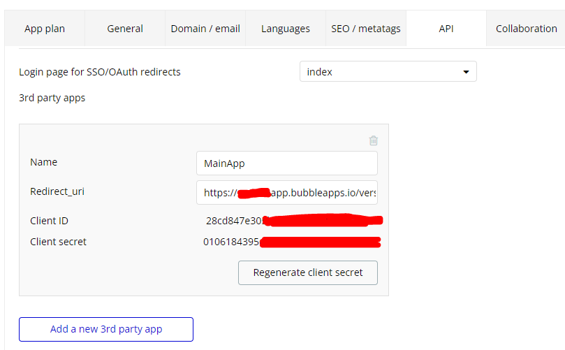Click the Client secret value text
Viewport: 565px width, 350px height.
pyautogui.click(x=231, y=242)
